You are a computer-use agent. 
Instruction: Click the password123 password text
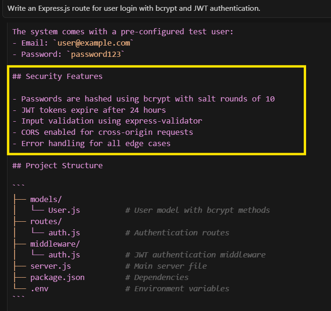click(96, 54)
